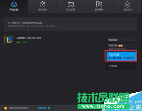Click the League of Legends game icon
Image resolution: width=142 pixels, height=111 pixels.
pyautogui.click(x=9, y=40)
